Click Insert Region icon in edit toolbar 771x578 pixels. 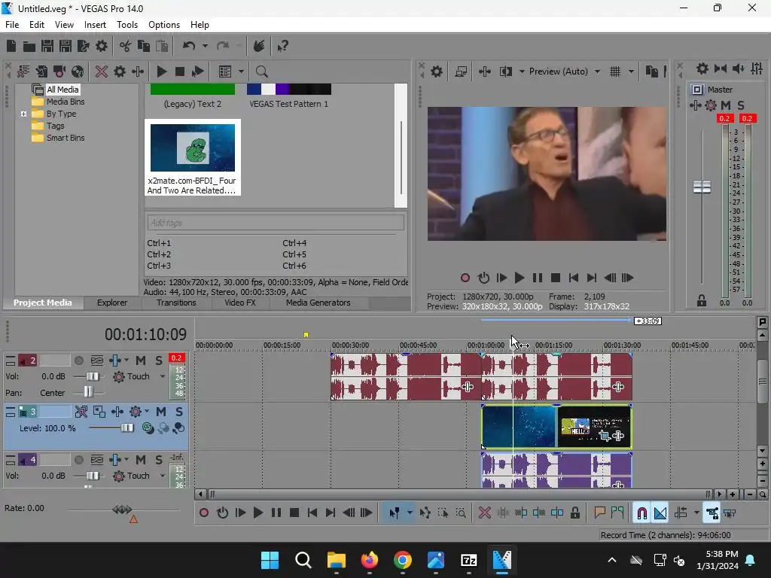(x=617, y=513)
